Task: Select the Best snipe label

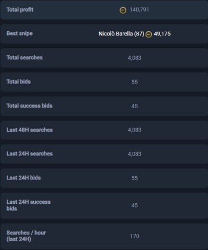Action: [x=20, y=33]
